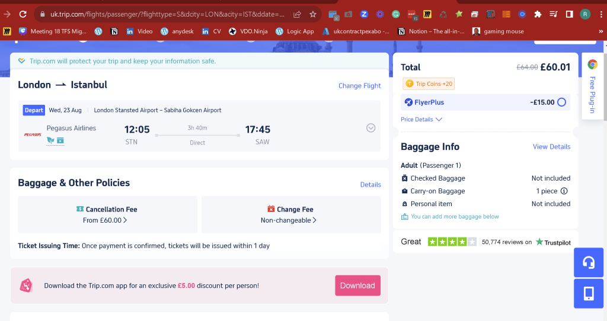Click the Pegasus in-flight entertainment icon
Viewport: 607px width, 321px height.
coord(60,140)
